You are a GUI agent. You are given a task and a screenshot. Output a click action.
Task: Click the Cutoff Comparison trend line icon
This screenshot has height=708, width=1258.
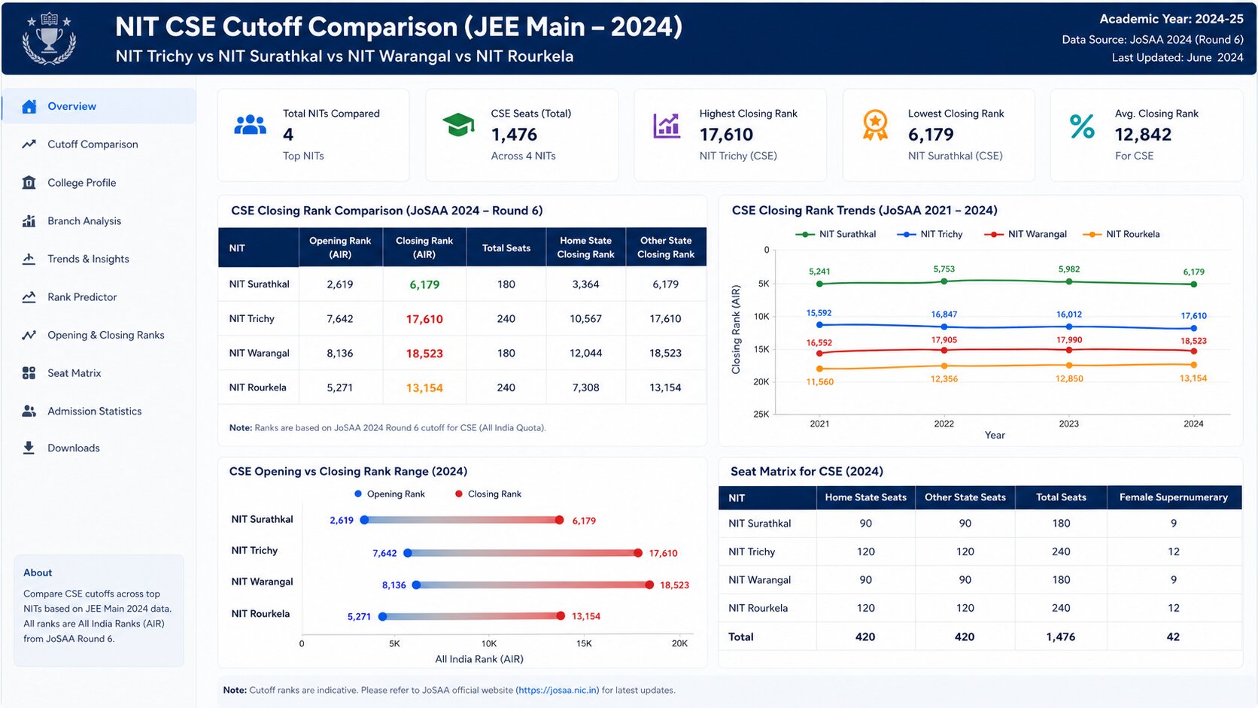29,144
